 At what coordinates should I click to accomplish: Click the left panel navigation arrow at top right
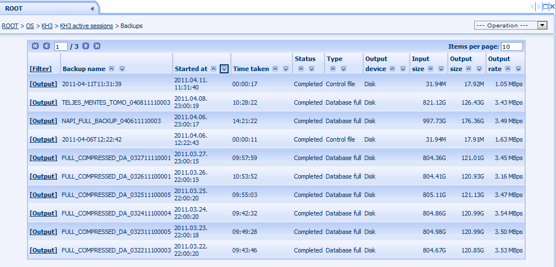pos(532,6)
